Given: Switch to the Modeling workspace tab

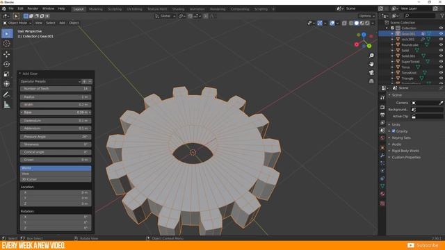Looking at the screenshot, I should click(96, 9).
